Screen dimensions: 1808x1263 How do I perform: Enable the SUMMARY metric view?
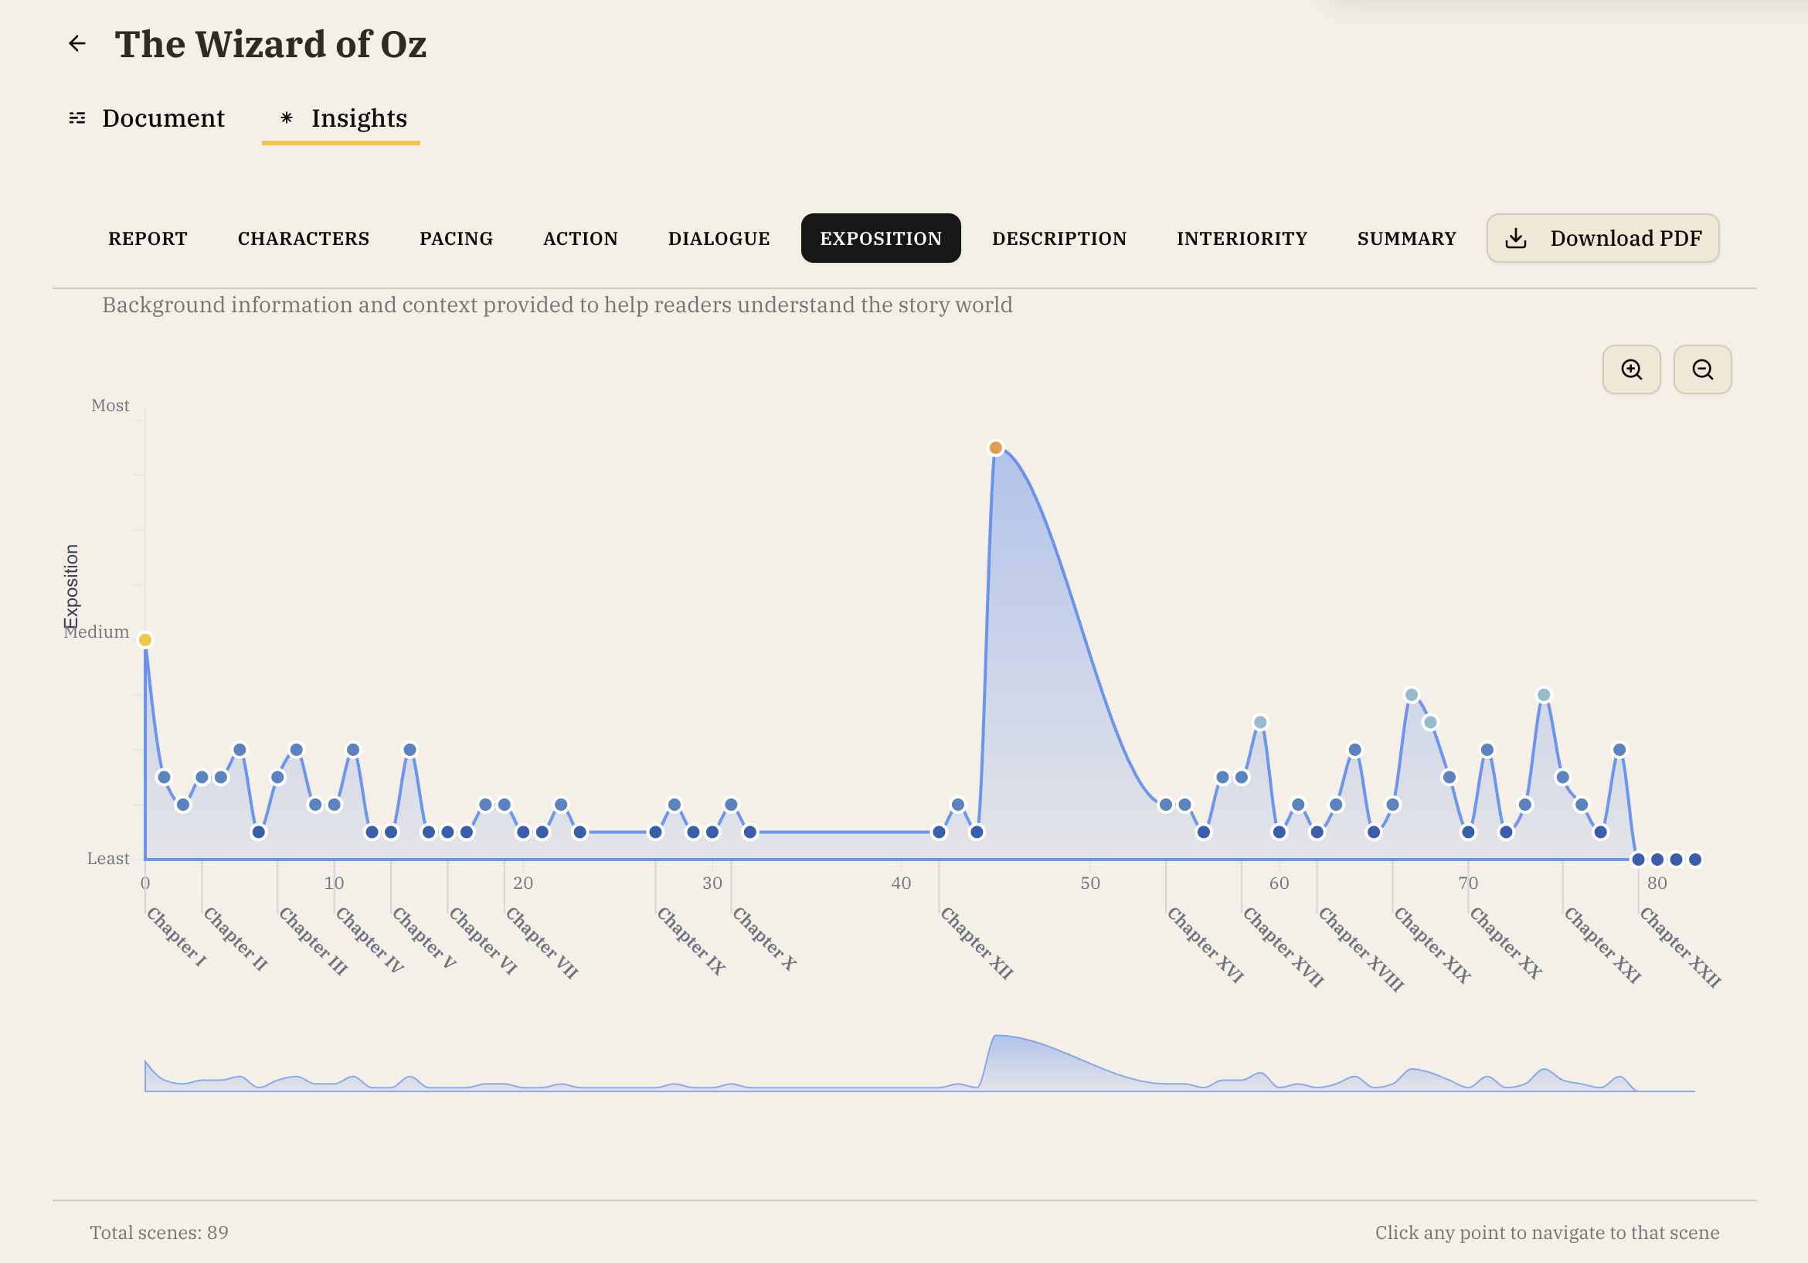point(1405,238)
